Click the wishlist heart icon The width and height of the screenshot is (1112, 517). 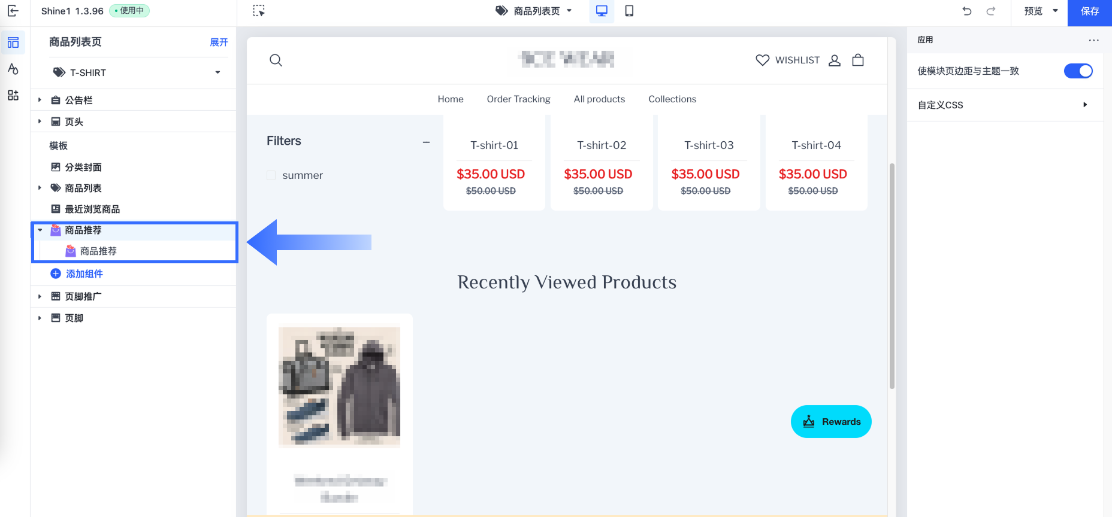pos(762,60)
